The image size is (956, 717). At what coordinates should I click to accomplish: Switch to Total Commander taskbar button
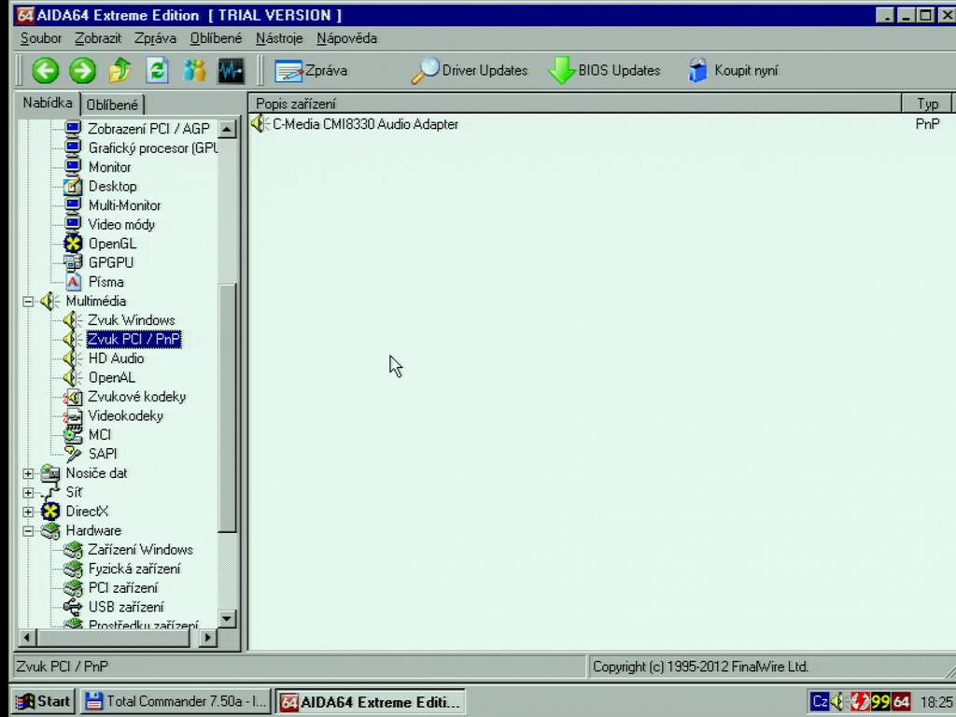click(175, 701)
